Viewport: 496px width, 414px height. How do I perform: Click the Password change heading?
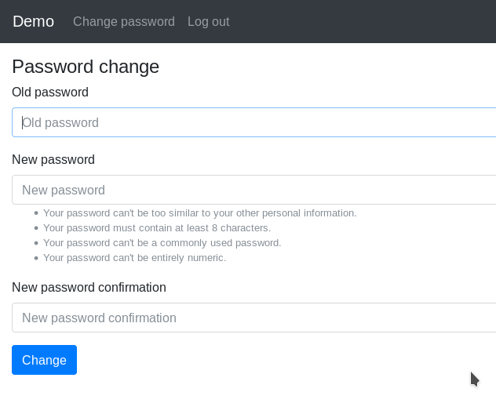pos(86,67)
